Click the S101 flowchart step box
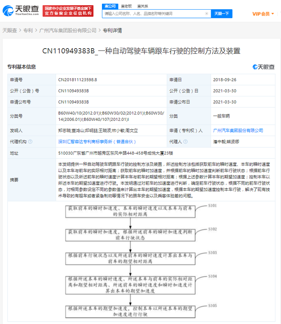281x324 pixels. 130,212
